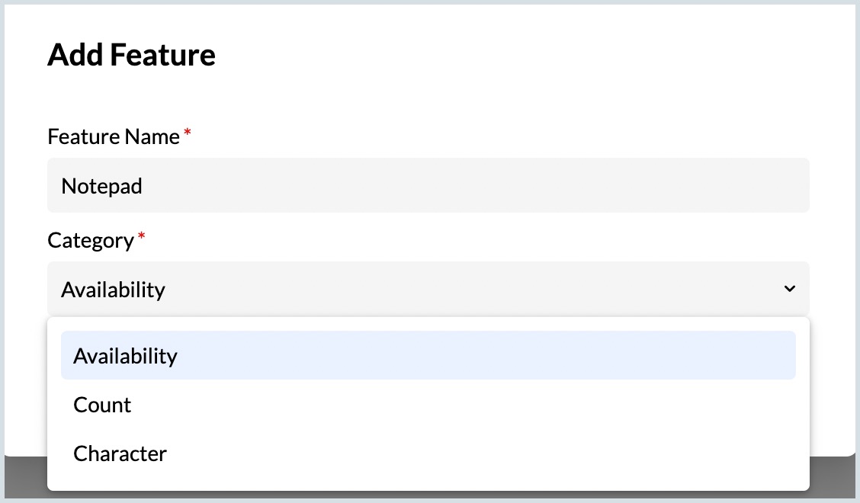860x503 pixels.
Task: Click the selected Availability text in Category box
Action: click(x=113, y=290)
